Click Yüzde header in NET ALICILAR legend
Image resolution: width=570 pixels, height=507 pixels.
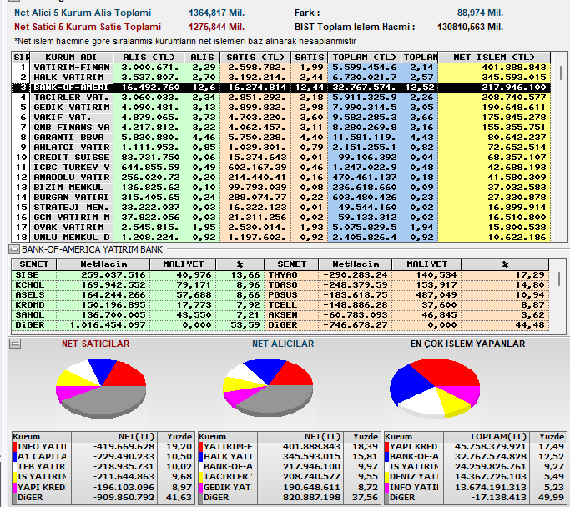pyautogui.click(x=361, y=437)
